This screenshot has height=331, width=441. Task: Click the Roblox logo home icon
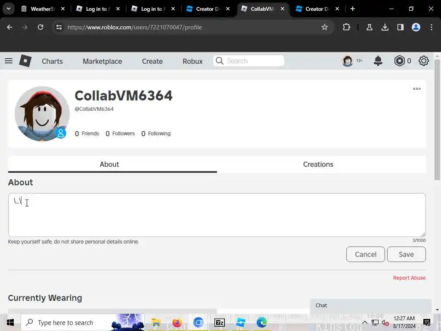pos(25,61)
